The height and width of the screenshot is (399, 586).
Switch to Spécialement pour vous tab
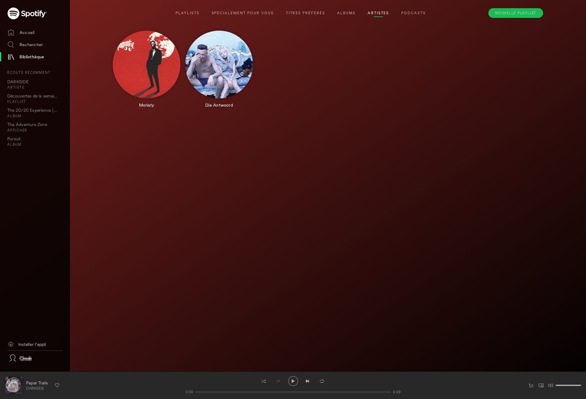pos(243,13)
